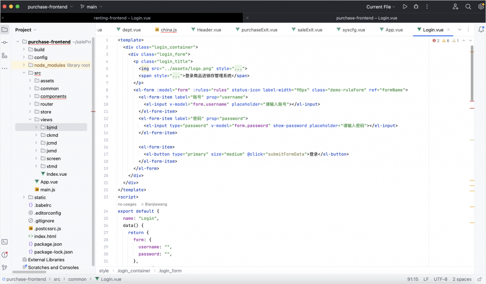Viewport: 486px width, 284px height.
Task: Collapse the views folder
Action: pyautogui.click(x=30, y=120)
